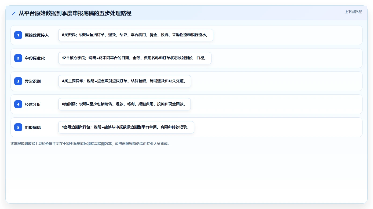373x209 pixels.
Task: Click the 8类资料 description box
Action: tap(136, 35)
